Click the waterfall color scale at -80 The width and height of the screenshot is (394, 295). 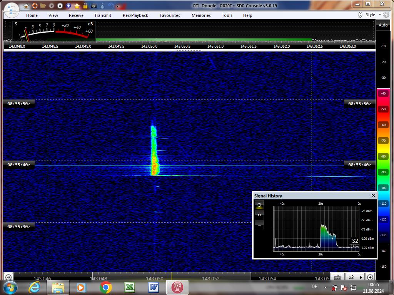pos(383,156)
